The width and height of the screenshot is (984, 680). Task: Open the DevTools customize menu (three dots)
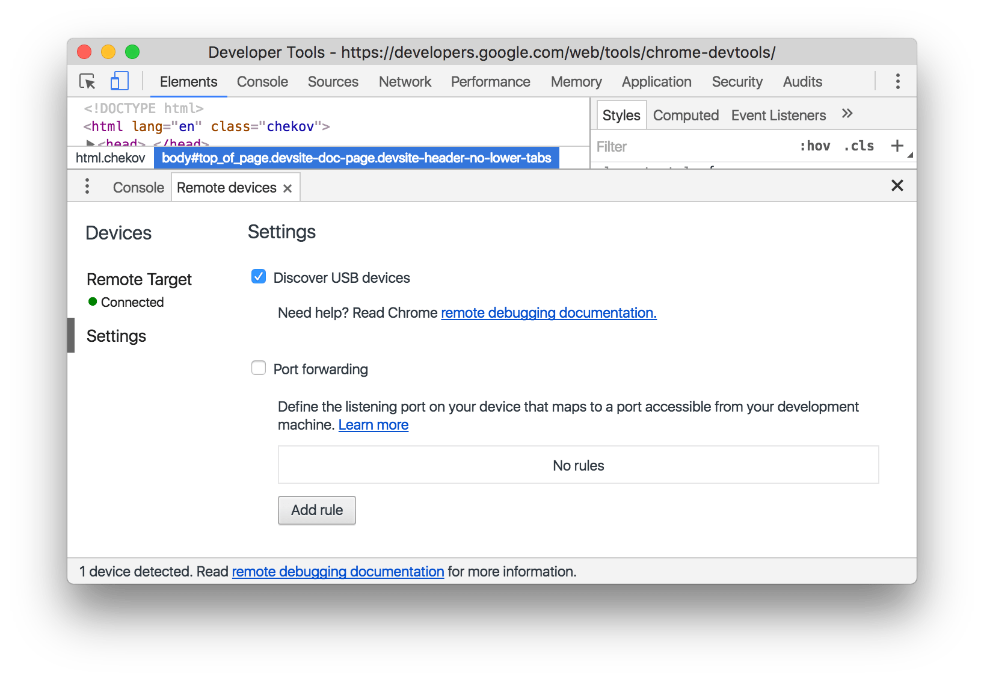pyautogui.click(x=897, y=81)
